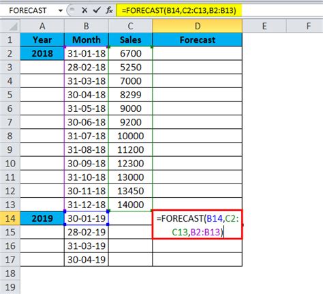
Task: Select date cell 28-02-18
Action: tap(87, 68)
